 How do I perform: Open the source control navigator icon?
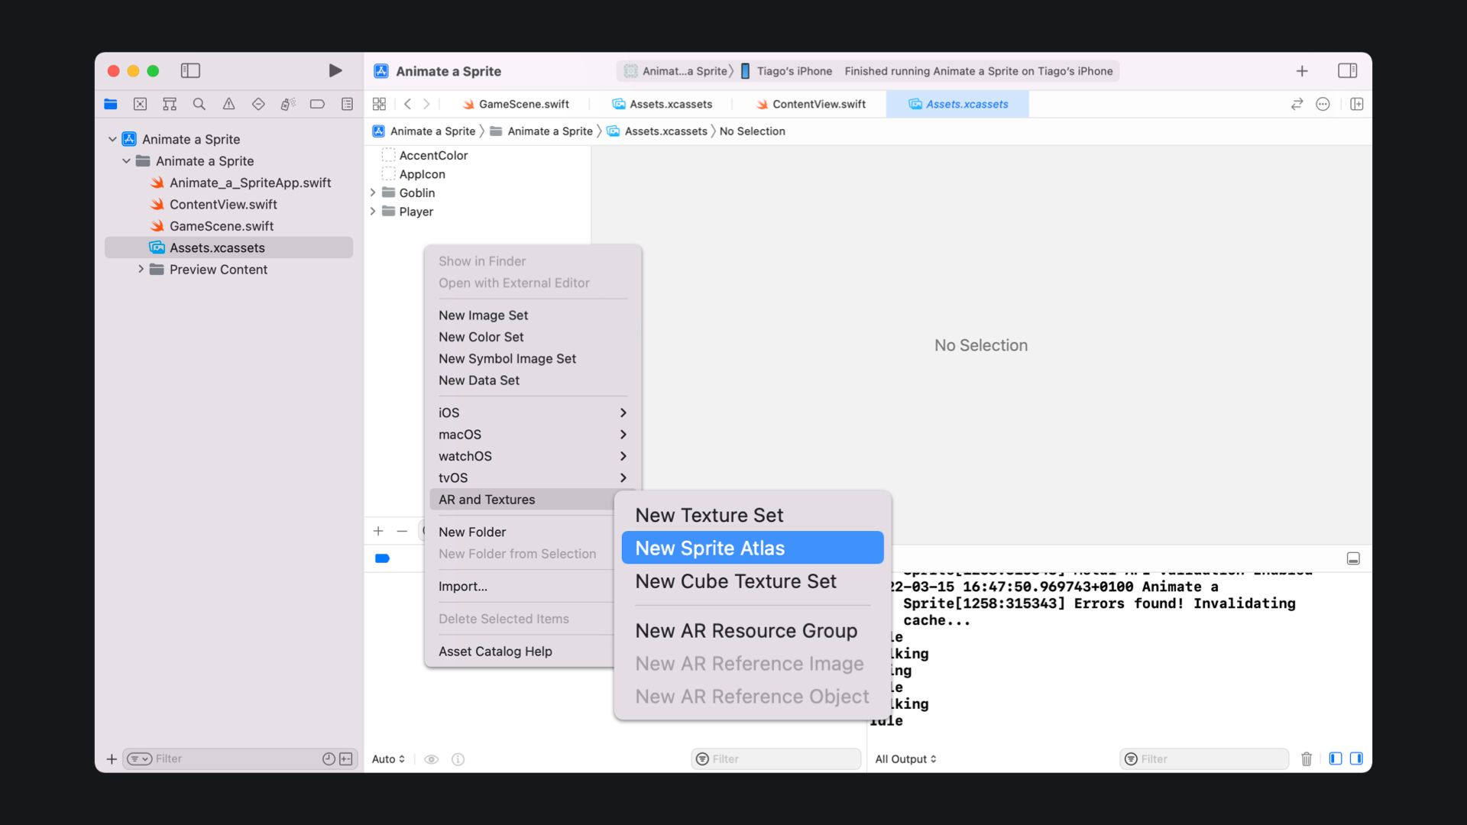point(140,104)
